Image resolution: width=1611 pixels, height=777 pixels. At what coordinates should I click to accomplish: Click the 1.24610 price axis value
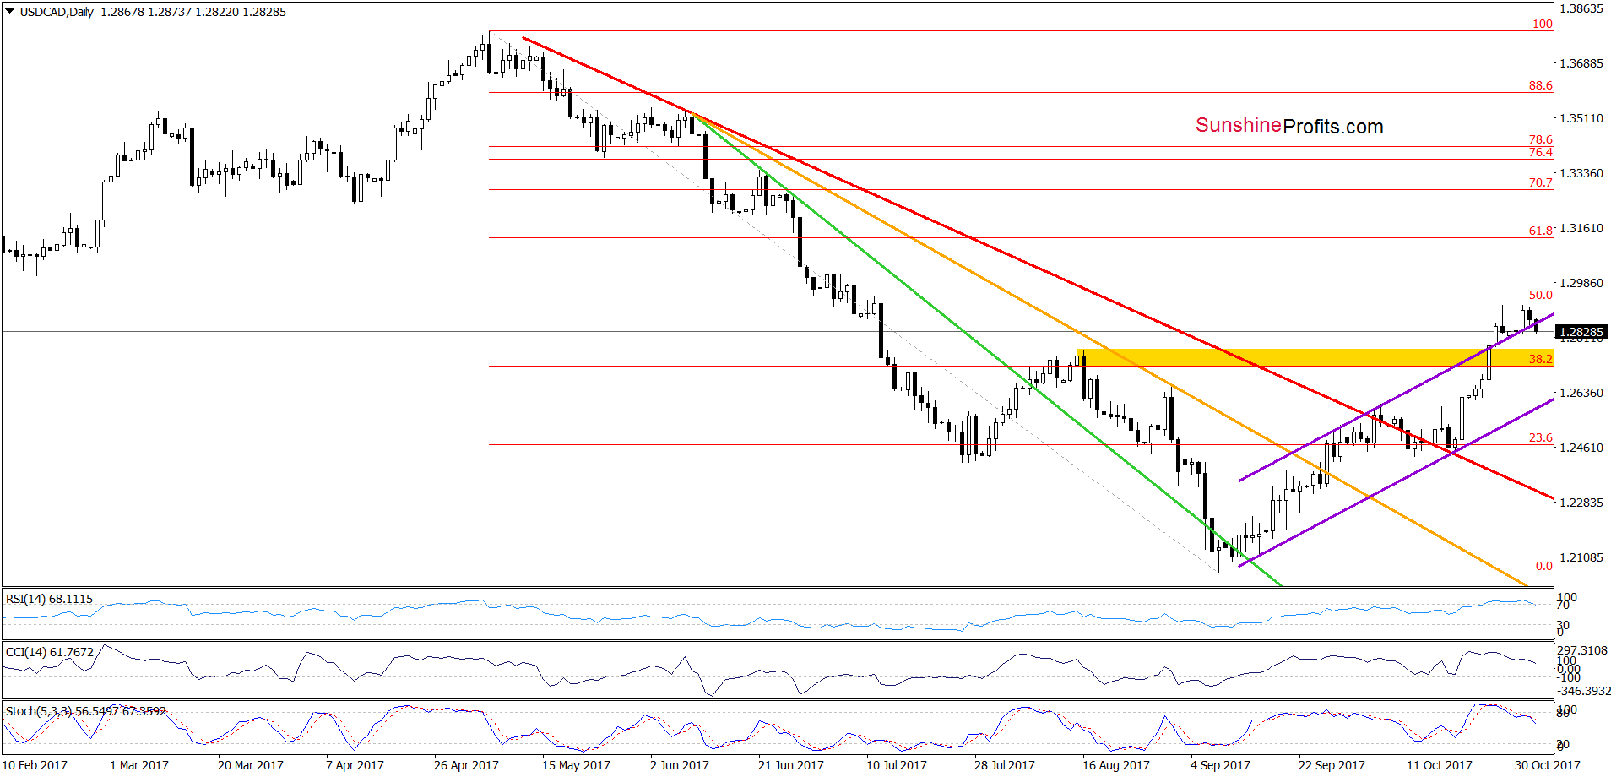point(1581,448)
